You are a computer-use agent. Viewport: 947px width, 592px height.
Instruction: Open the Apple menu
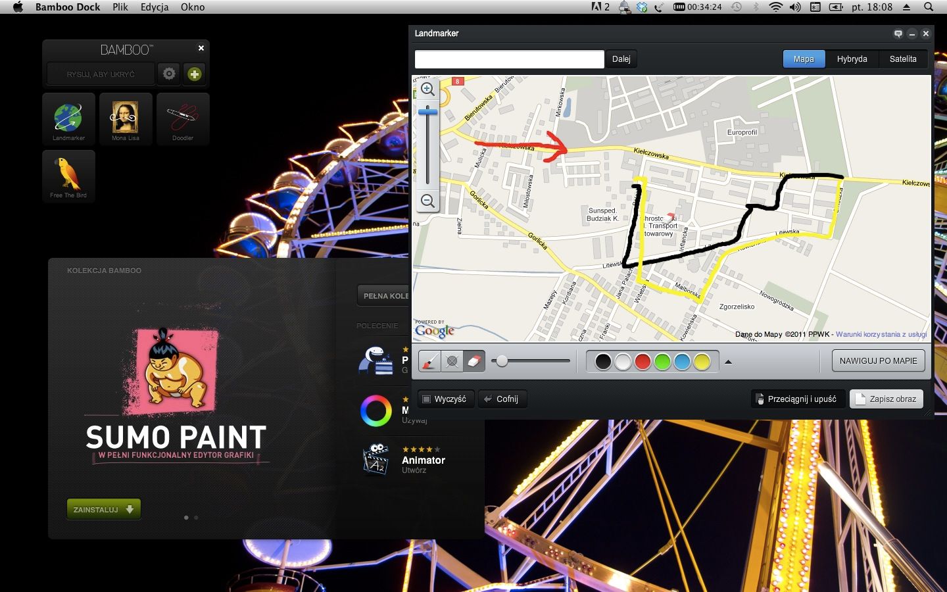[x=18, y=7]
